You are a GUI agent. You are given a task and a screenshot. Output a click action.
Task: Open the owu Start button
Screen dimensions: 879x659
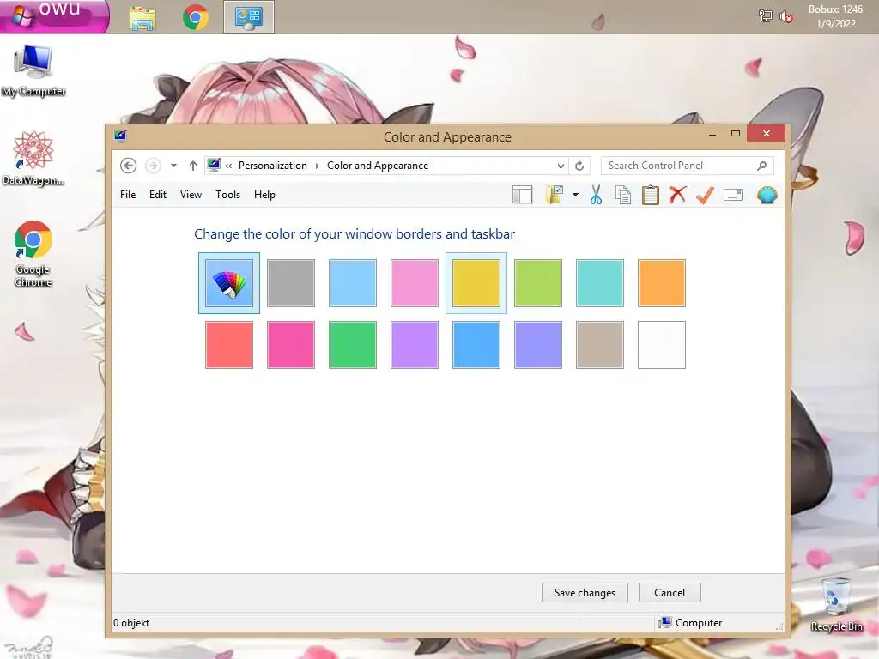coord(54,16)
